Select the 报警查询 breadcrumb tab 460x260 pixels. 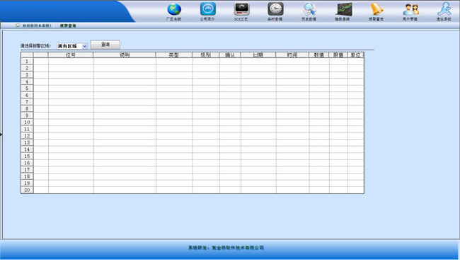(x=68, y=26)
